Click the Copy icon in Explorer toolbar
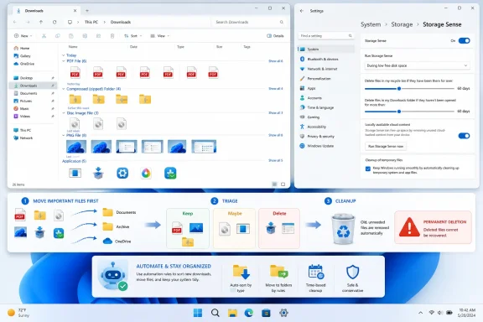This screenshot has height=322, width=483. click(58, 36)
